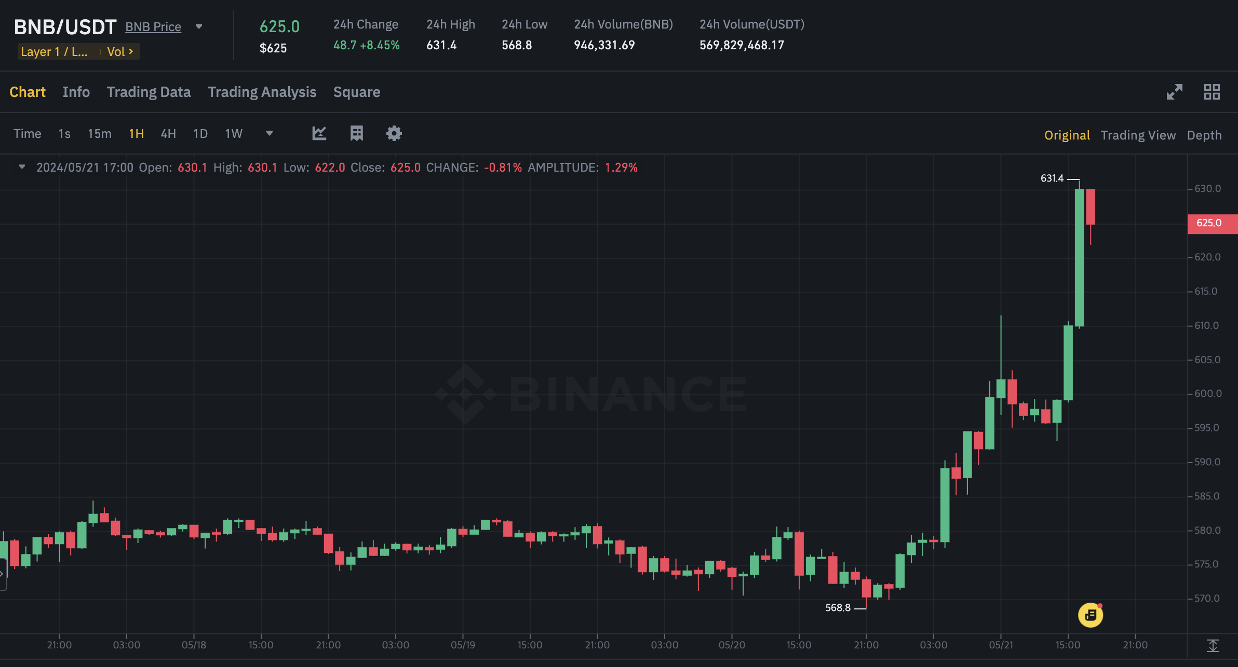The height and width of the screenshot is (667, 1238).
Task: Switch to Original chart view
Action: coord(1067,135)
